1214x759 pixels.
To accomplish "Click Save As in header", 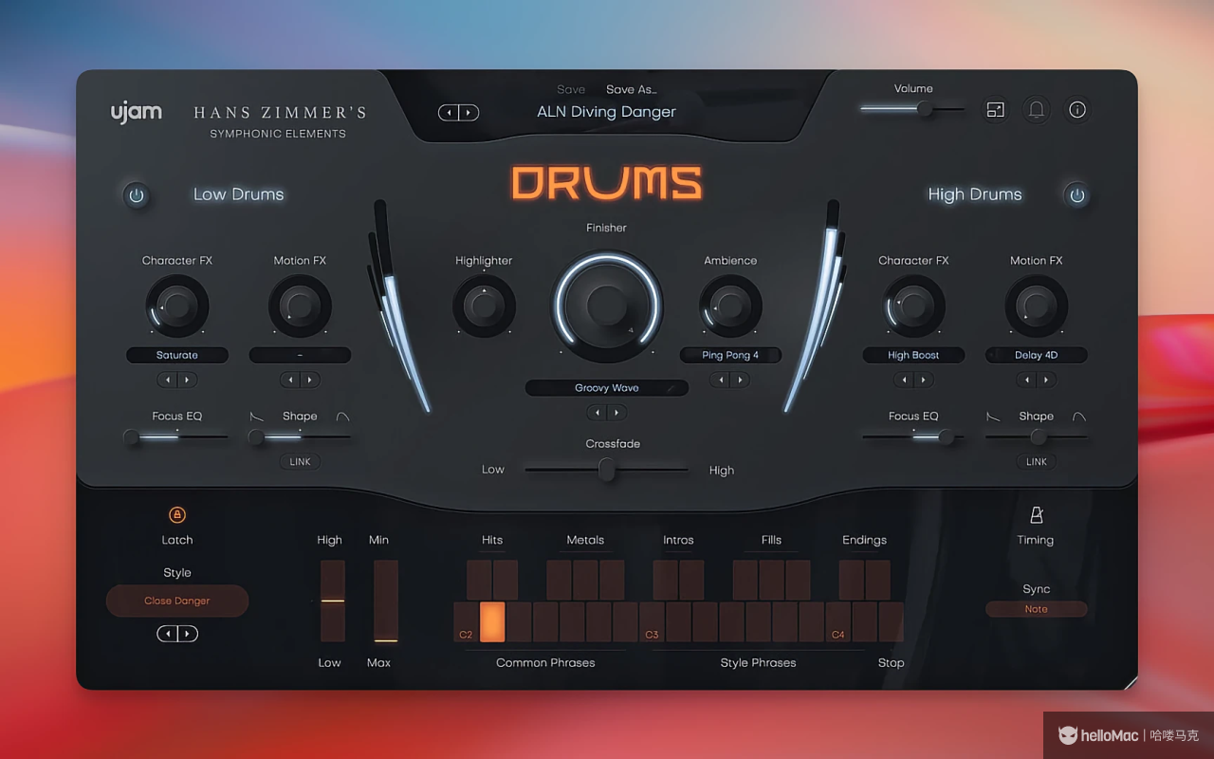I will [632, 89].
